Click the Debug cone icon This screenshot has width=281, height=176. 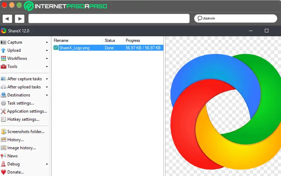3,164
